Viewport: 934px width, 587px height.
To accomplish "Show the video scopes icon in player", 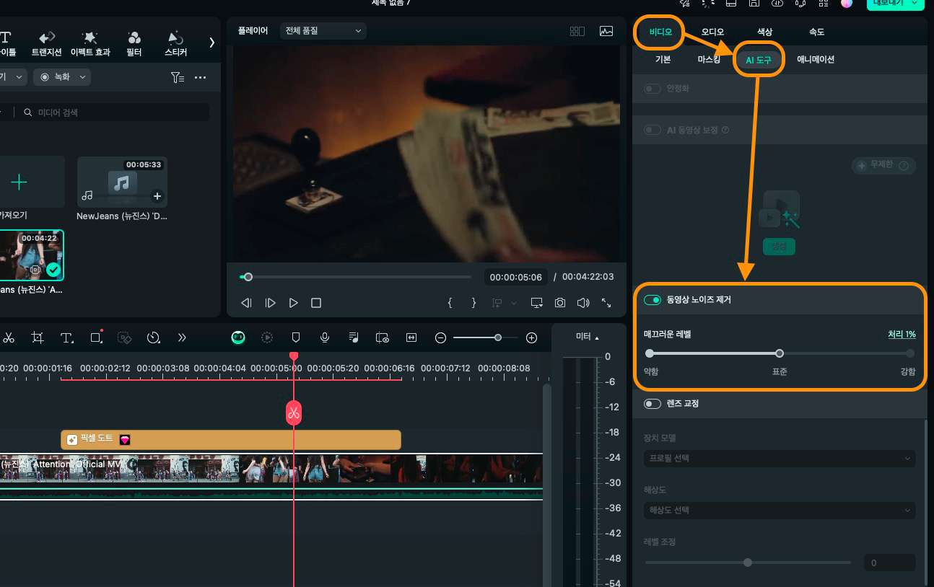I will (606, 31).
